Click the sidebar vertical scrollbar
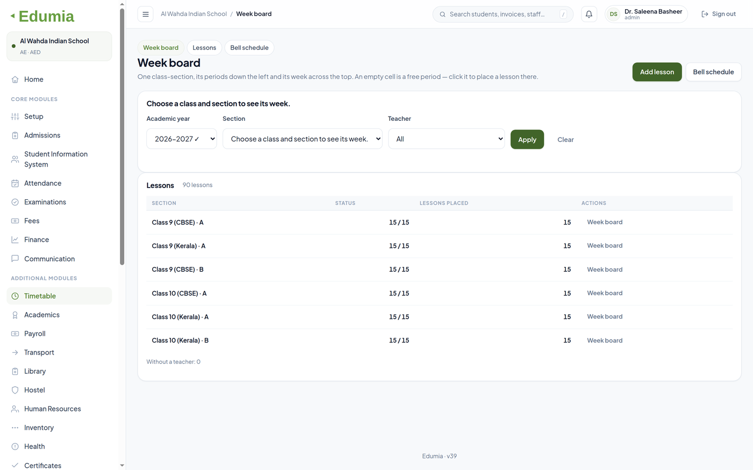Image resolution: width=753 pixels, height=470 pixels. [122, 136]
